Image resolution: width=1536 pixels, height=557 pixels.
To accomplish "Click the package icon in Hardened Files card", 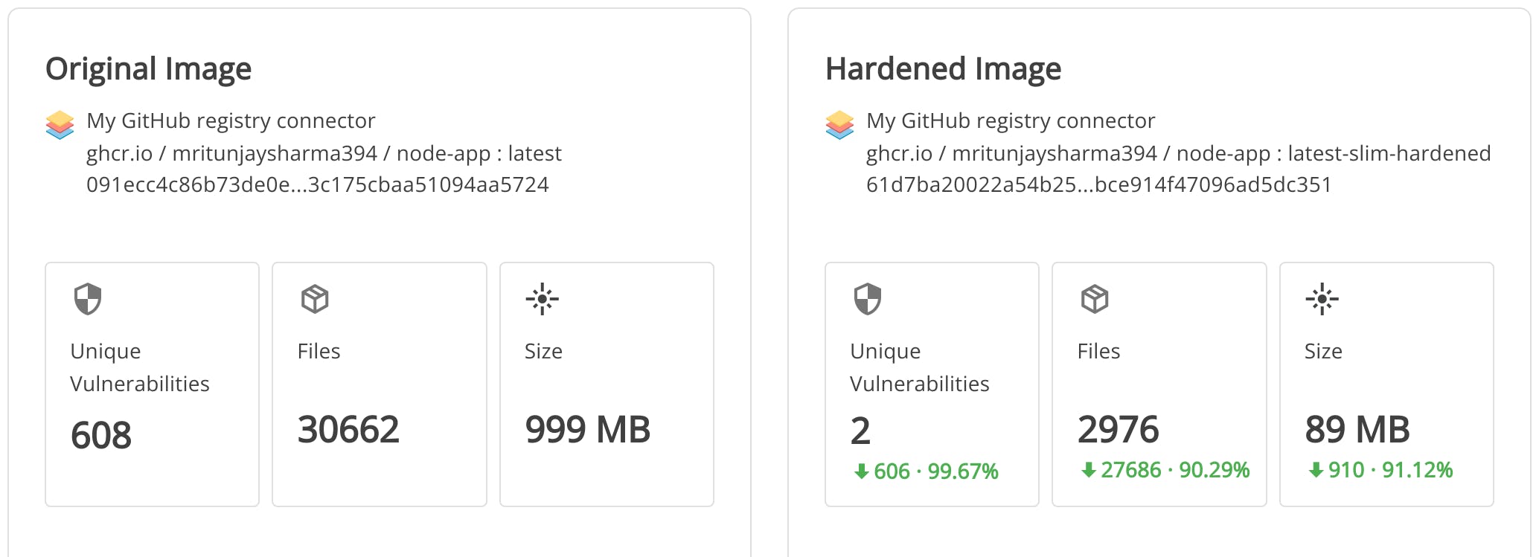I will (1095, 299).
